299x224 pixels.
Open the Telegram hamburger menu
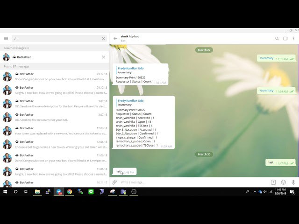click(6, 38)
